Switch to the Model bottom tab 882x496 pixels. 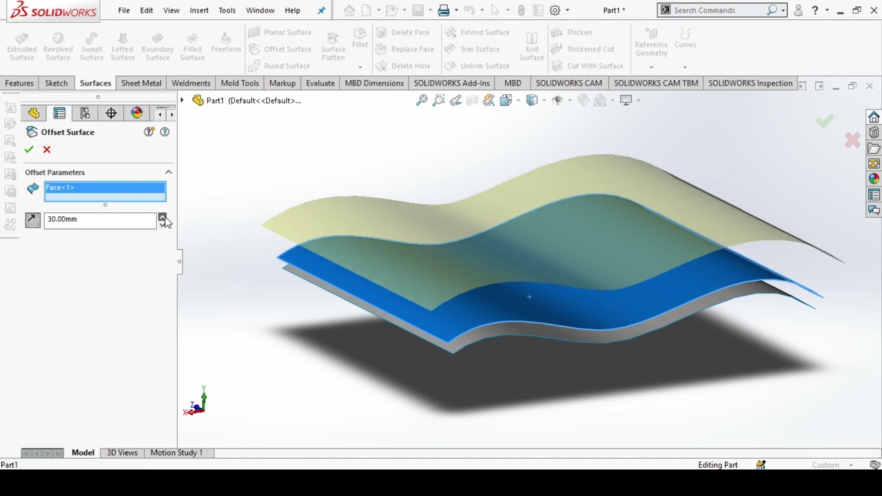pyautogui.click(x=83, y=453)
